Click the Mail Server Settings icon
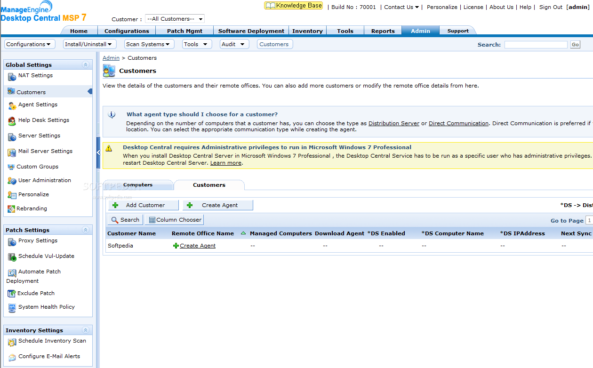This screenshot has width=593, height=368. (12, 152)
